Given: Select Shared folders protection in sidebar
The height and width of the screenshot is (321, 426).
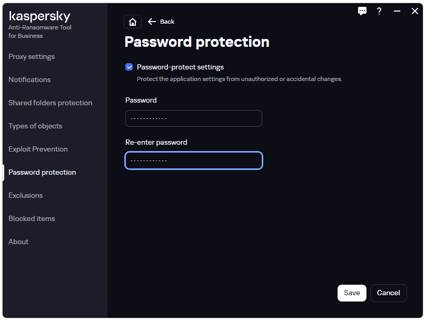Looking at the screenshot, I should 50,103.
